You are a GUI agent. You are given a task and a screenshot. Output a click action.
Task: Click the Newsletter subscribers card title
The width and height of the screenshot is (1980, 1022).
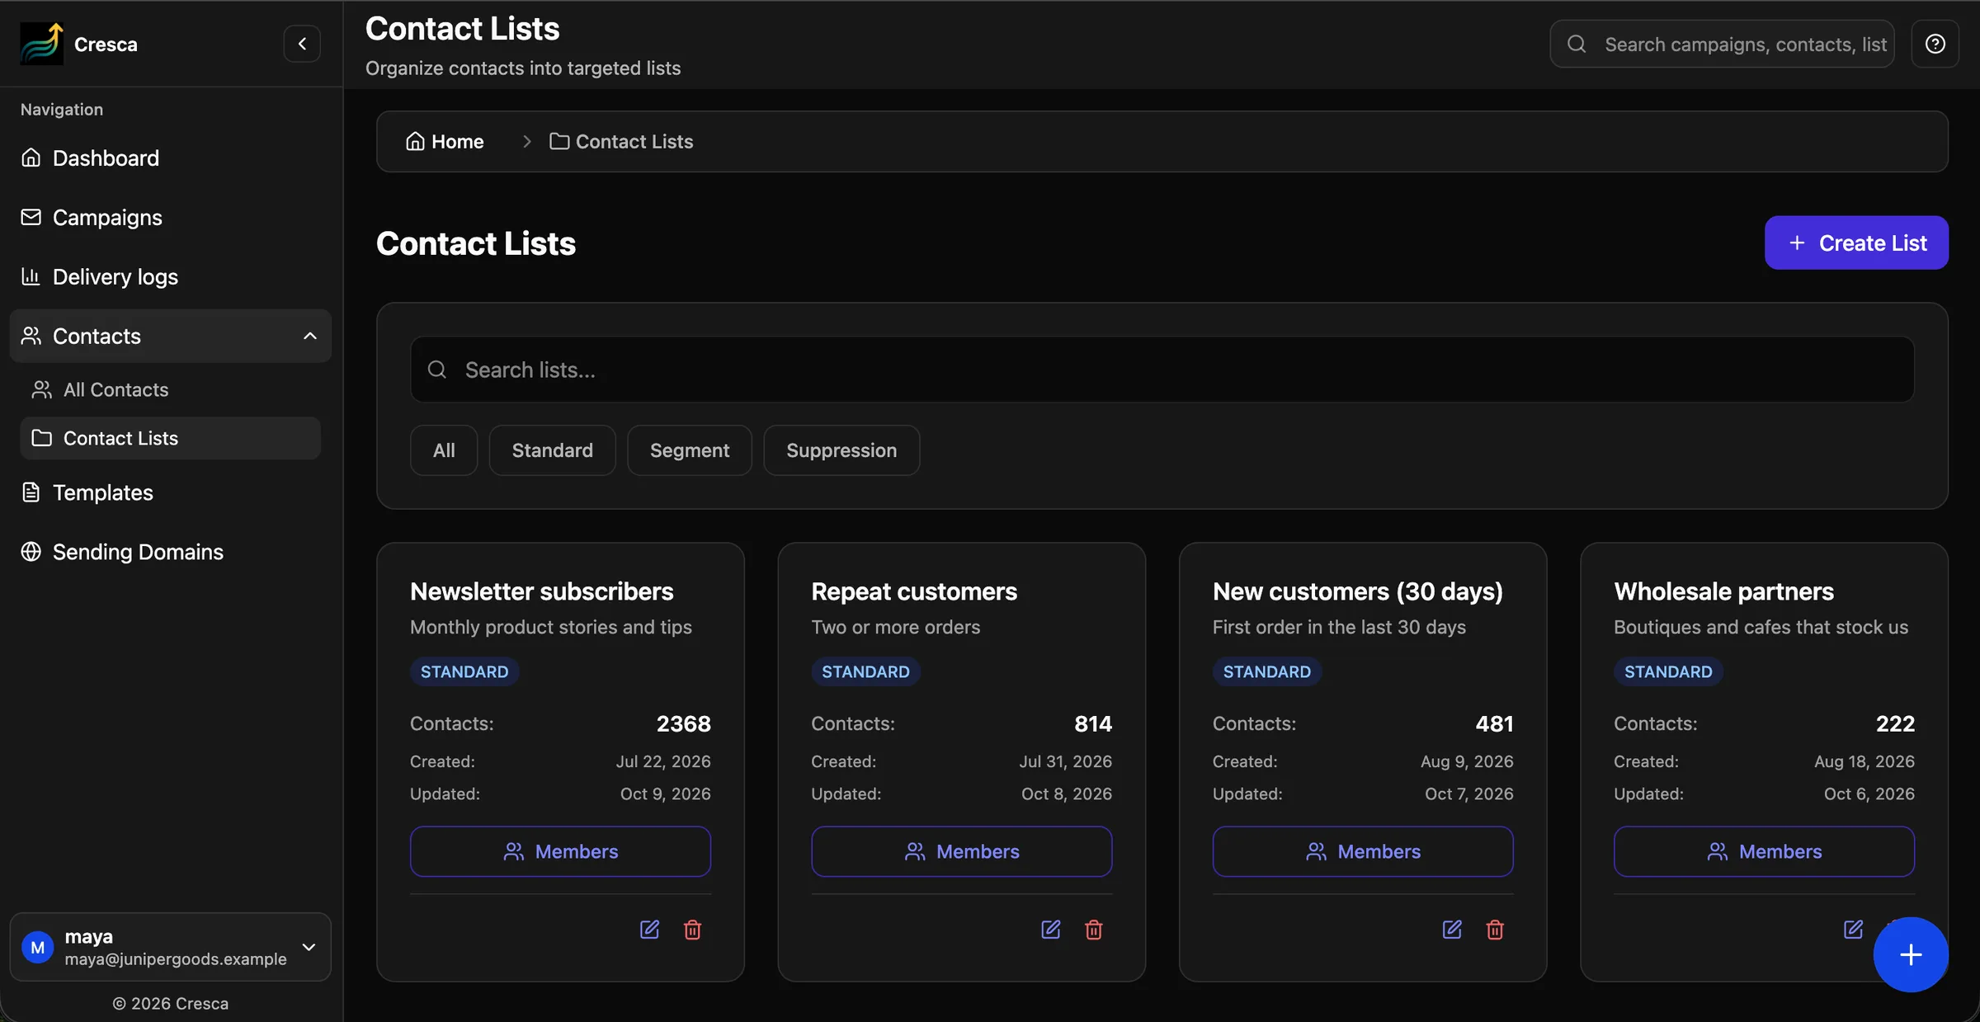pos(542,591)
